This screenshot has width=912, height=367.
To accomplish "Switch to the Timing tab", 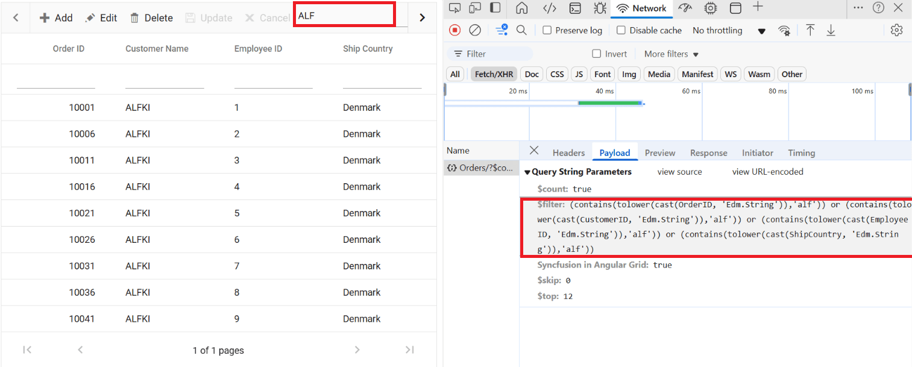I will coord(801,153).
